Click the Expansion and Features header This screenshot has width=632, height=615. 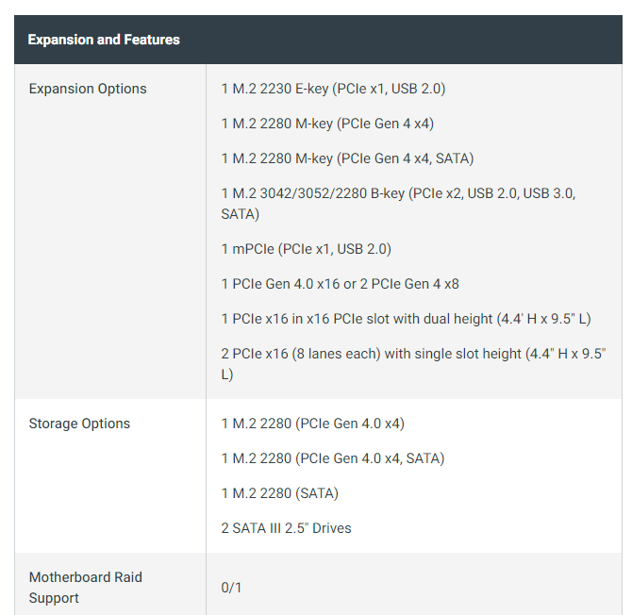click(x=104, y=40)
